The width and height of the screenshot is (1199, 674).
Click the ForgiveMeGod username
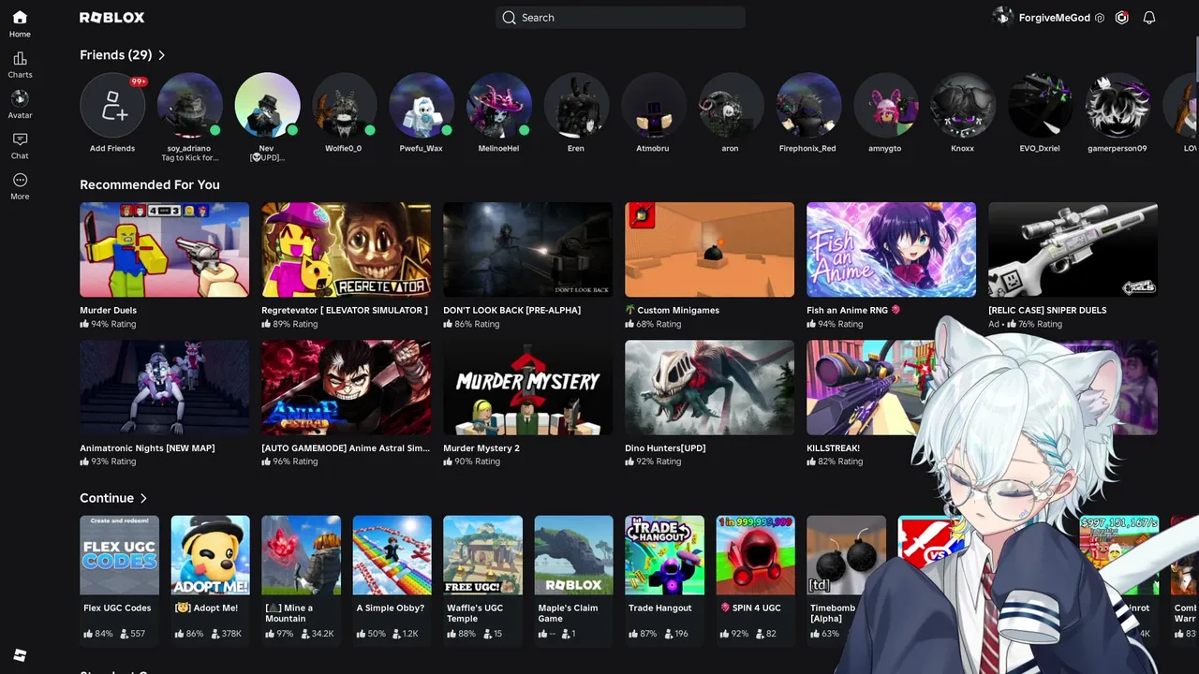pos(1055,18)
